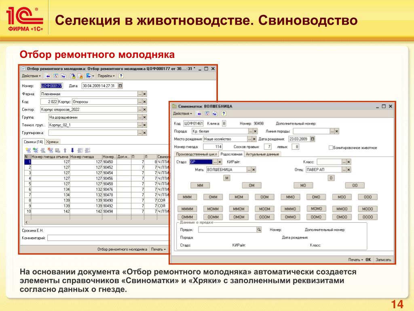Select table cell with number 90476
The image size is (414, 311).
109,190
